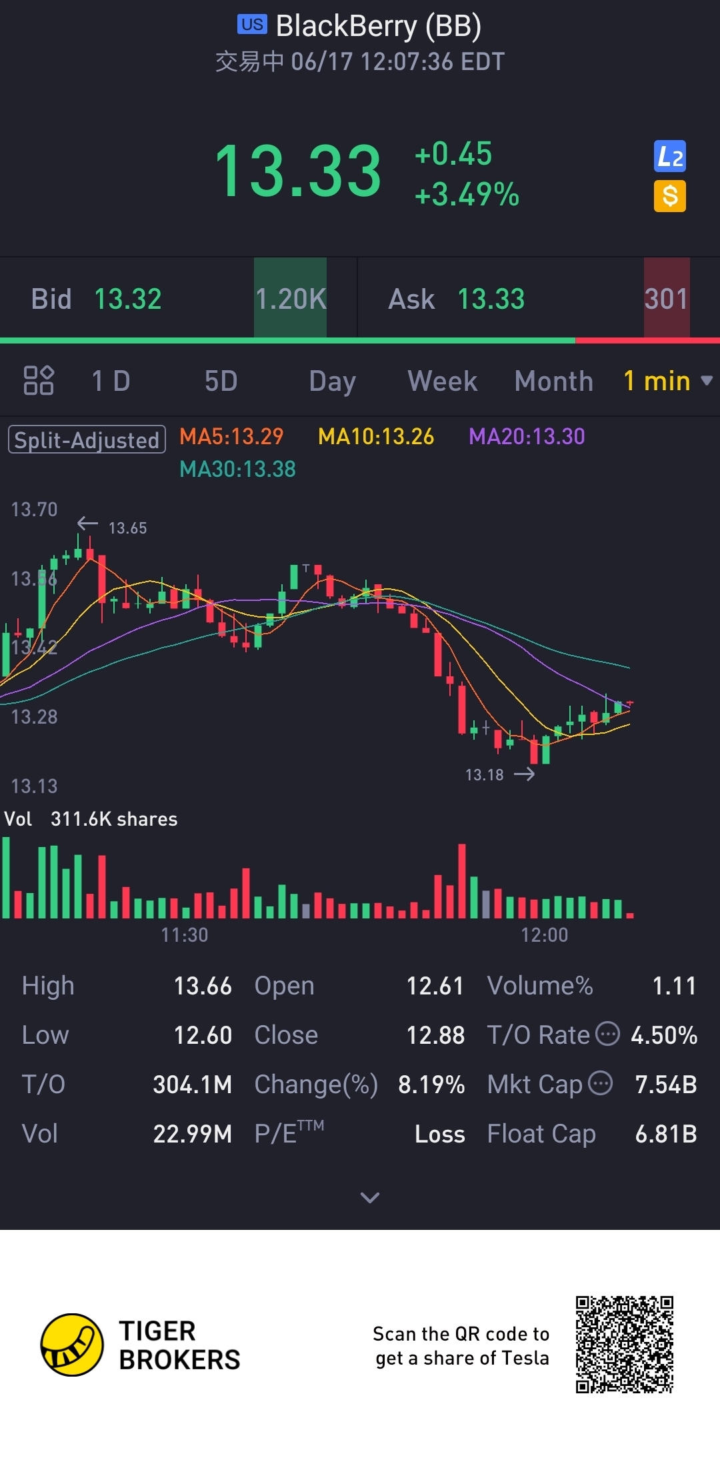
Task: Tap the Ask price 13.33
Action: pos(491,299)
